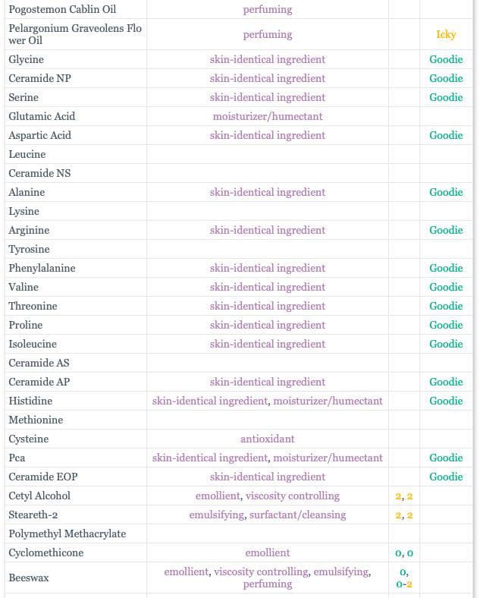Screen dimensions: 480x598
Task: Select the Phenylalanine ingredient name
Action: 42,268
